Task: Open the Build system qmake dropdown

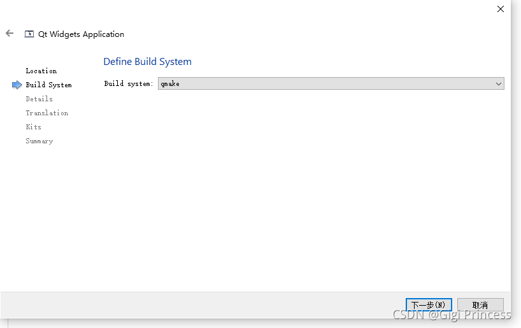Action: click(x=331, y=83)
